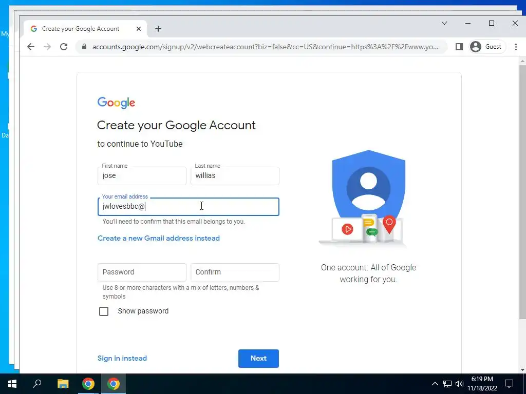Click the Last name field
Viewport: 526px width, 394px height.
[x=235, y=176]
